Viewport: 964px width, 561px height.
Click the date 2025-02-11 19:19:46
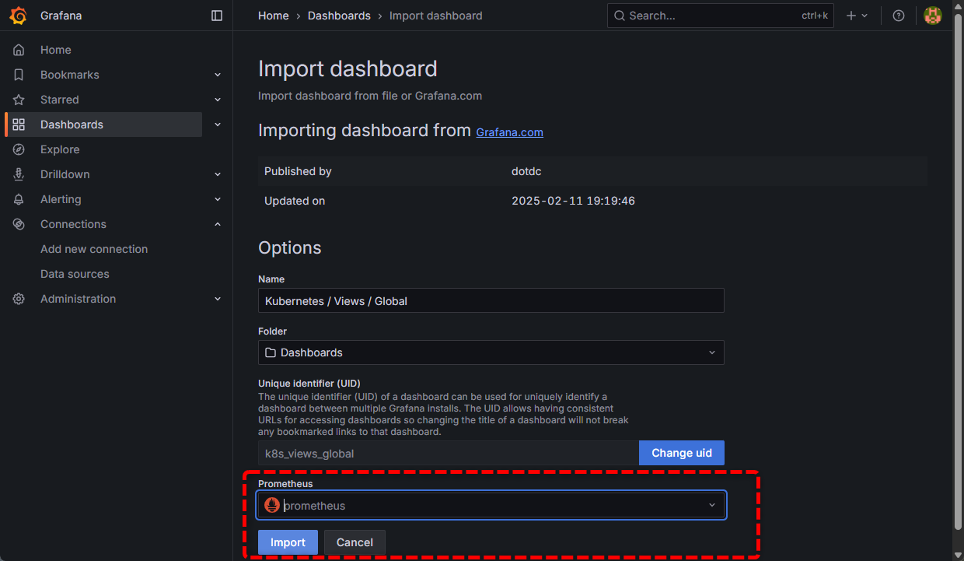[x=573, y=201]
